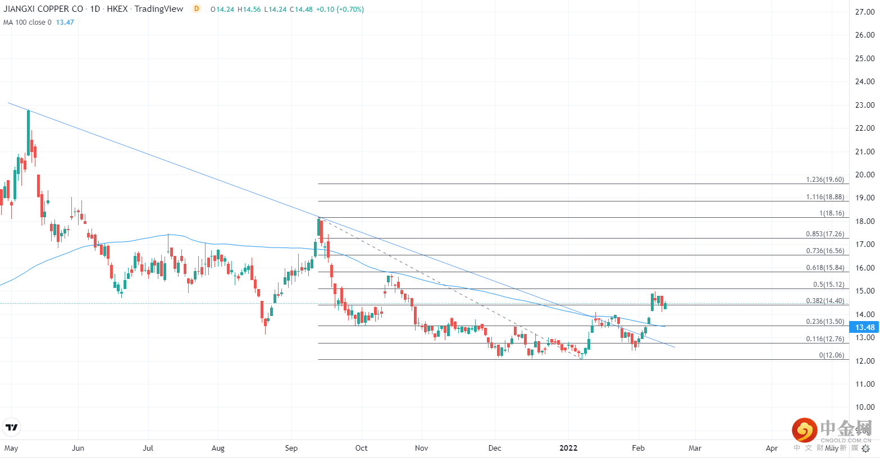Click the HKEX exchange label
This screenshot has height=458, width=880.
(x=117, y=9)
